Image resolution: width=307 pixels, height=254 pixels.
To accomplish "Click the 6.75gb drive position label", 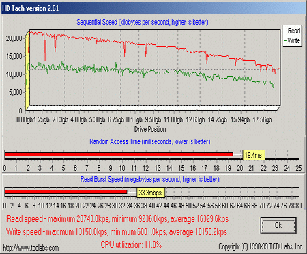I will point(116,119).
